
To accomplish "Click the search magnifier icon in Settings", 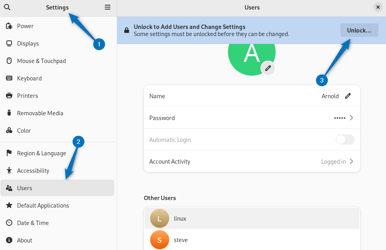I will (x=7, y=7).
